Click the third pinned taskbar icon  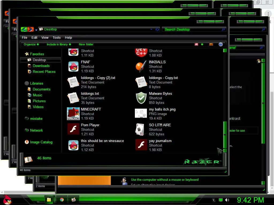pyautogui.click(x=74, y=200)
